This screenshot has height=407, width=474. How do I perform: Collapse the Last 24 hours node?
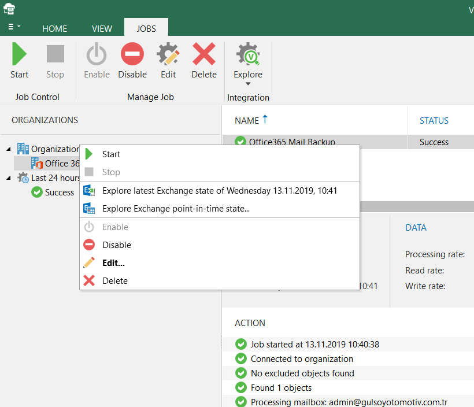coord(8,177)
